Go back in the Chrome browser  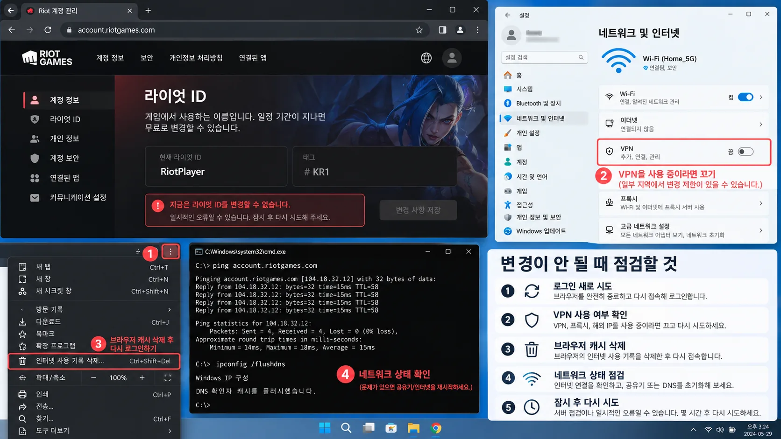[x=12, y=30]
